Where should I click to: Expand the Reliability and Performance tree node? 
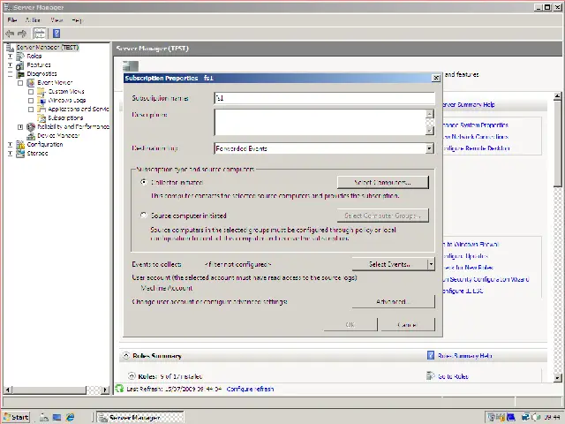20,127
